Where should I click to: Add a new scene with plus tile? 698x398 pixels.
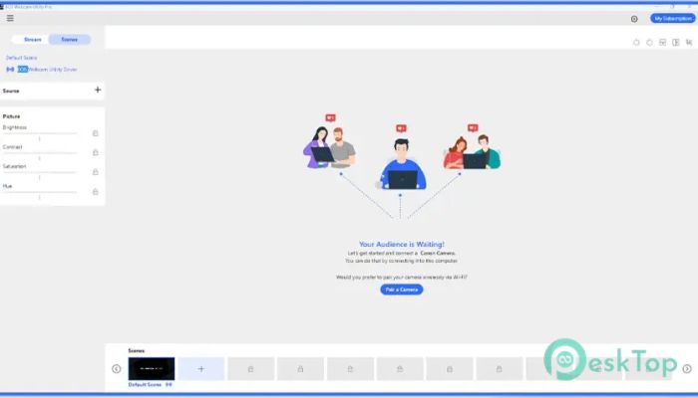pos(201,369)
